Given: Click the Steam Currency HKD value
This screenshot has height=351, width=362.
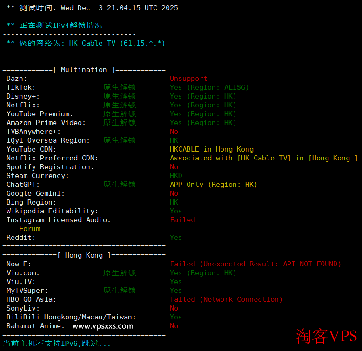Looking at the screenshot, I should point(176,176).
